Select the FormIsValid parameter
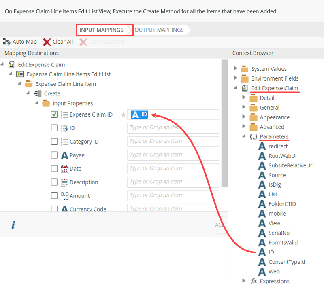Viewport: 324px width, 284px height. [x=283, y=242]
